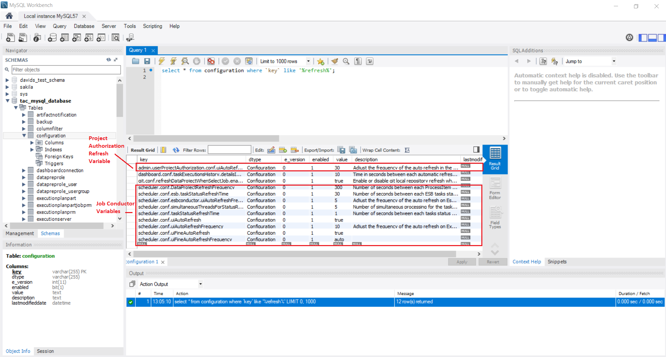
Task: Open a SQL script file from the main toolbar
Action: [23, 38]
